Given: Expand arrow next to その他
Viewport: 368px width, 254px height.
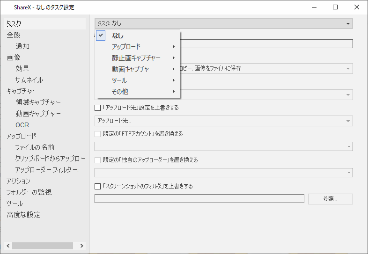Looking at the screenshot, I should pyautogui.click(x=173, y=92).
